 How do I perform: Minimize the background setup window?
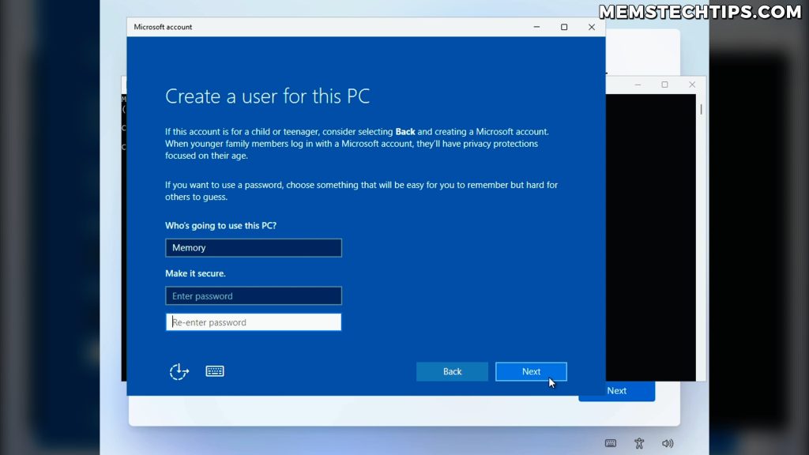(637, 84)
